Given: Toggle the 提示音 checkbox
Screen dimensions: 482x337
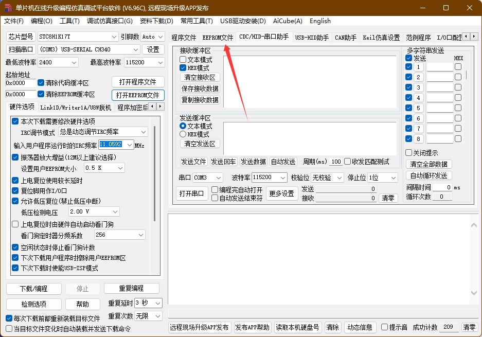Looking at the screenshot, I should (384, 327).
